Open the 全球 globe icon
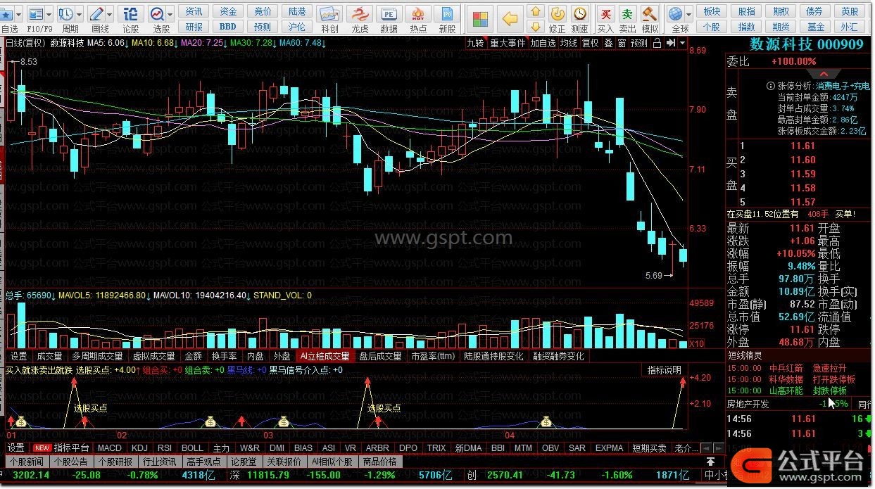Viewport: 875px width, 489px height. [676, 13]
